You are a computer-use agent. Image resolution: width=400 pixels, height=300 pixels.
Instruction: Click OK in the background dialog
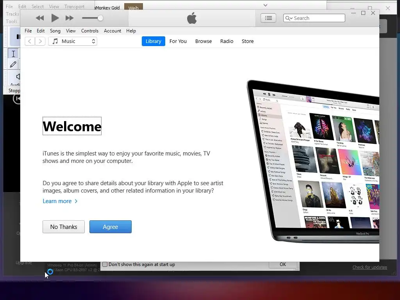point(283,264)
